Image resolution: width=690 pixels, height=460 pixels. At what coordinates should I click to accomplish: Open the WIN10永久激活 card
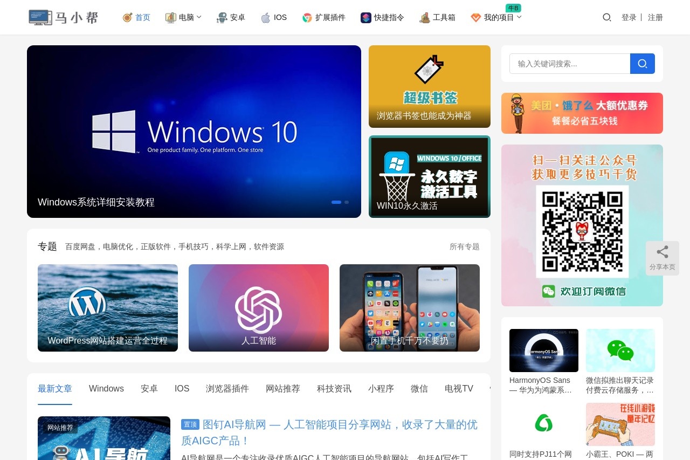430,176
